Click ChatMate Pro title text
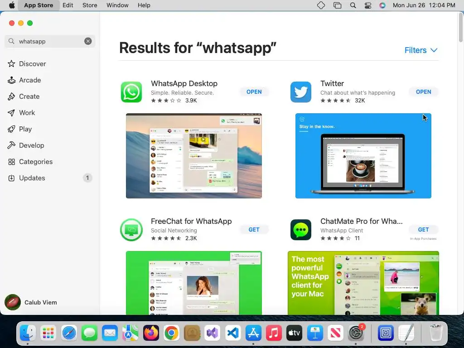 point(361,221)
